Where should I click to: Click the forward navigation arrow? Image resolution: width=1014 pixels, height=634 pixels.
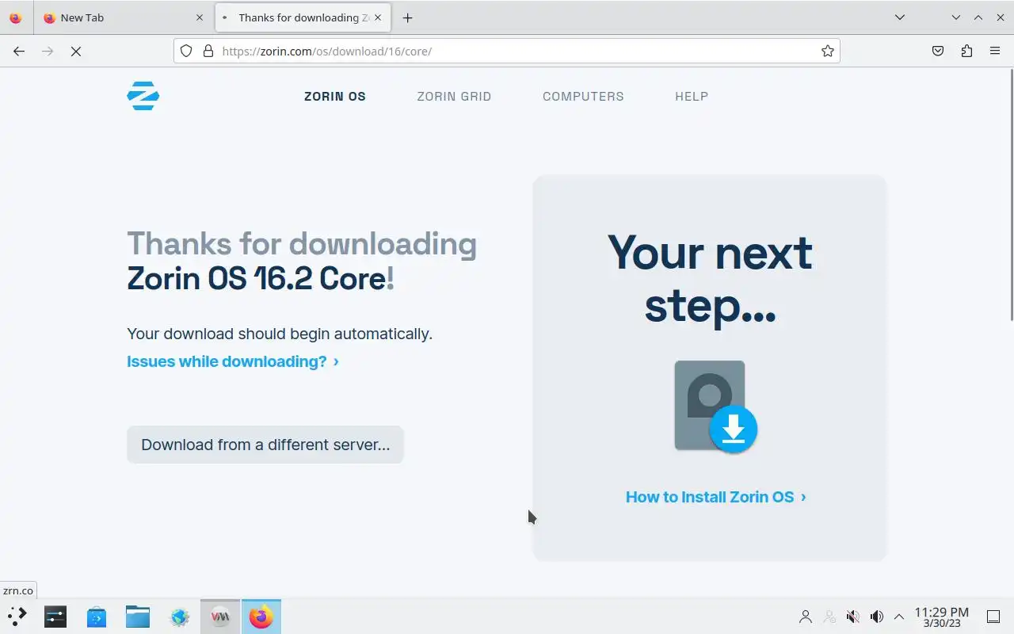48,51
